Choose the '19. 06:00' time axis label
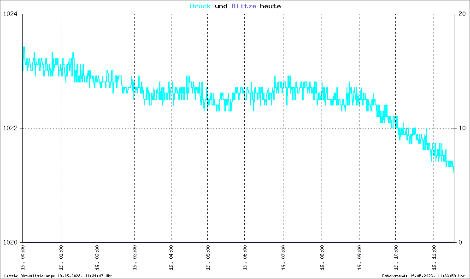 (x=244, y=258)
